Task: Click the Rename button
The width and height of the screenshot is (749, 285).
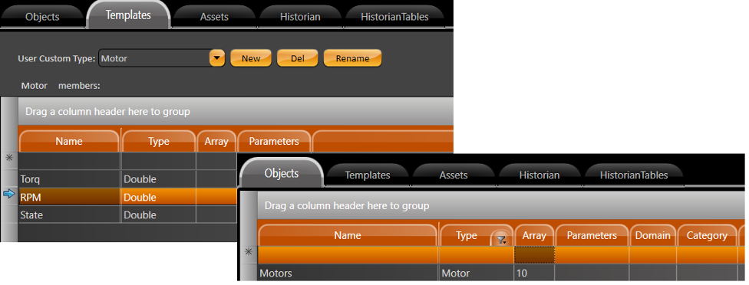Action: tap(352, 58)
